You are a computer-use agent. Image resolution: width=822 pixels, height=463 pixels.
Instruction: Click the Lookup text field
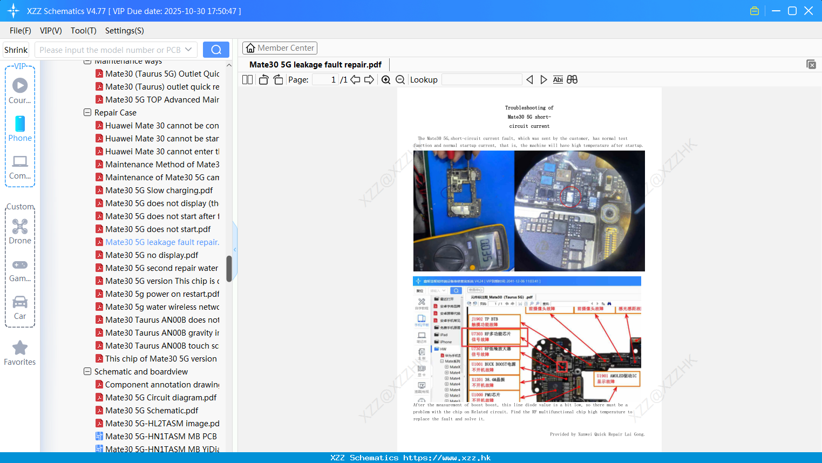pos(482,79)
